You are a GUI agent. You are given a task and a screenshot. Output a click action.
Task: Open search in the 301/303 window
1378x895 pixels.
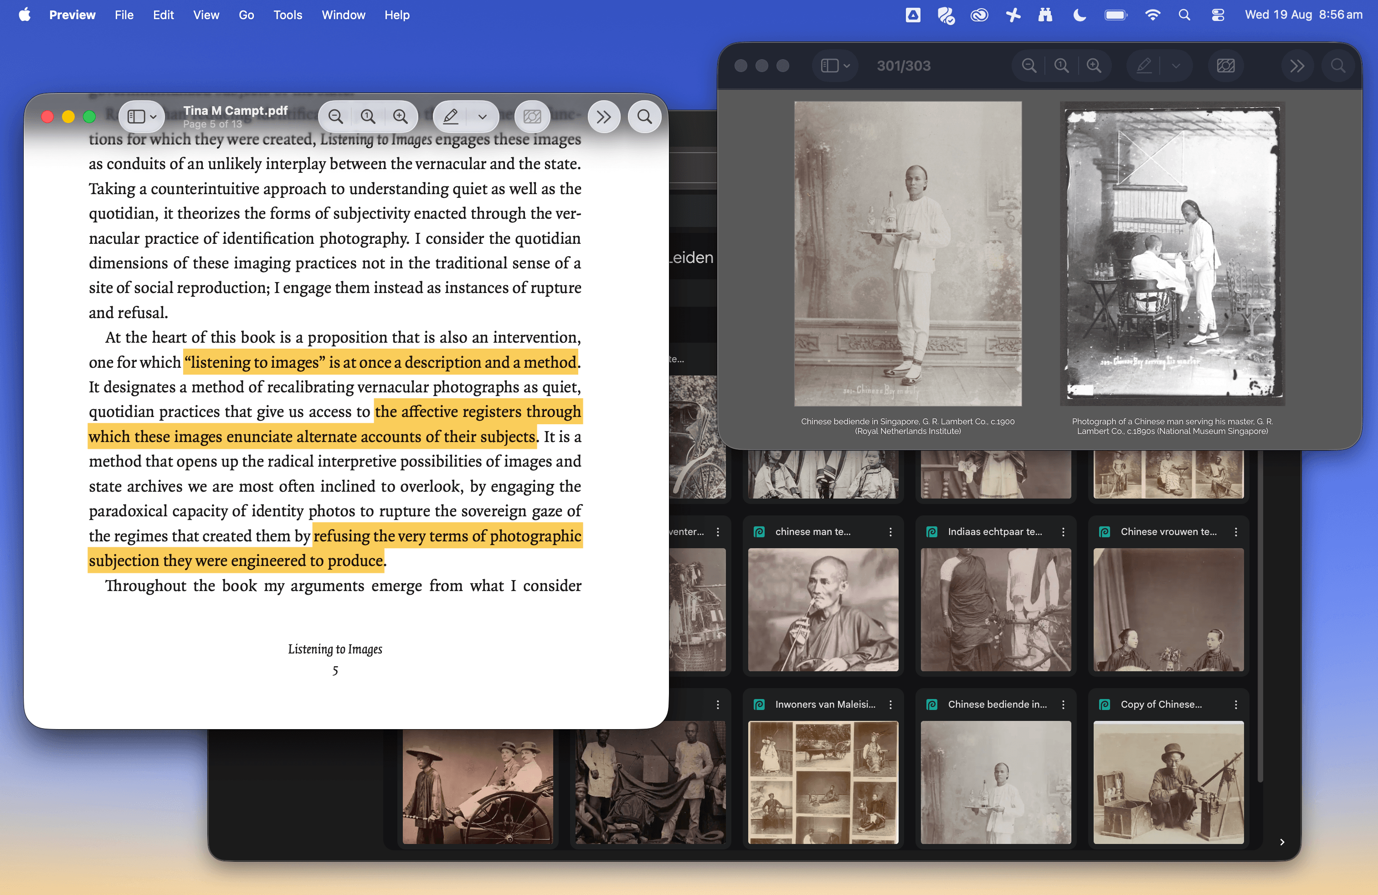tap(1338, 66)
